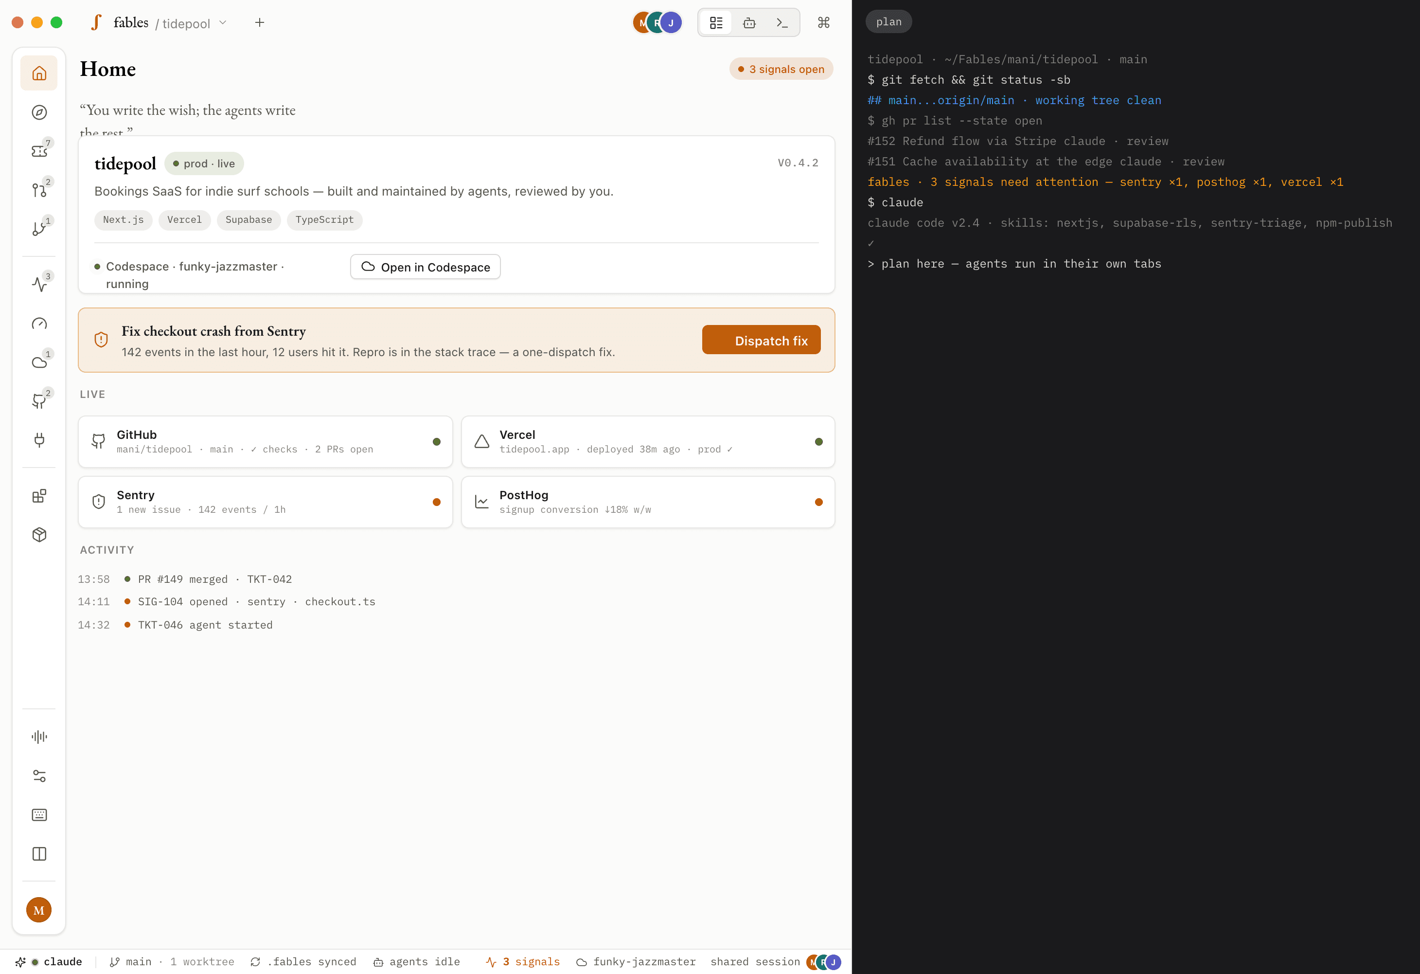The width and height of the screenshot is (1420, 974).
Task: Open the plug integrations sidebar icon
Action: pos(39,440)
